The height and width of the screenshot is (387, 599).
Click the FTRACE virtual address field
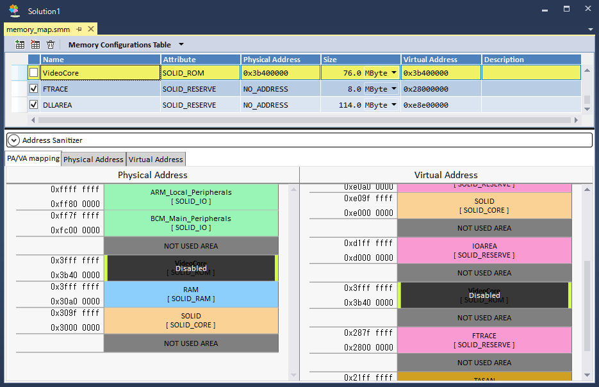point(441,89)
